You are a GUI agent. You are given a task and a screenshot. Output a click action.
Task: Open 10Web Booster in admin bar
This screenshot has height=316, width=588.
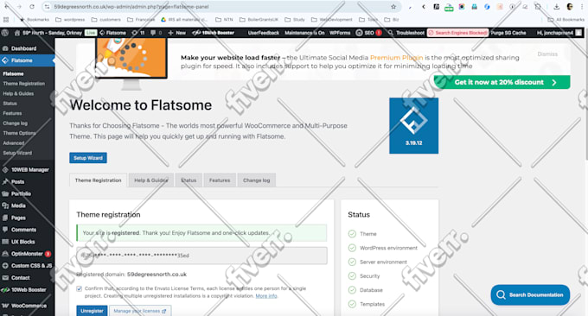coord(213,33)
